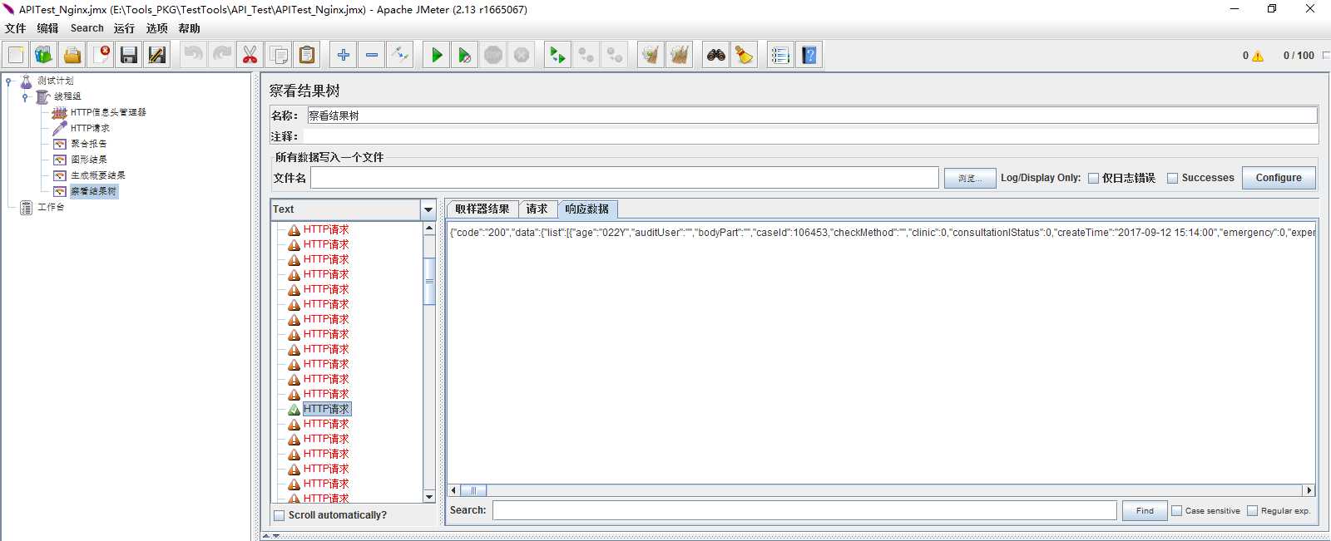1331x541 pixels.
Task: Click the 浏览... browse button
Action: pyautogui.click(x=970, y=178)
